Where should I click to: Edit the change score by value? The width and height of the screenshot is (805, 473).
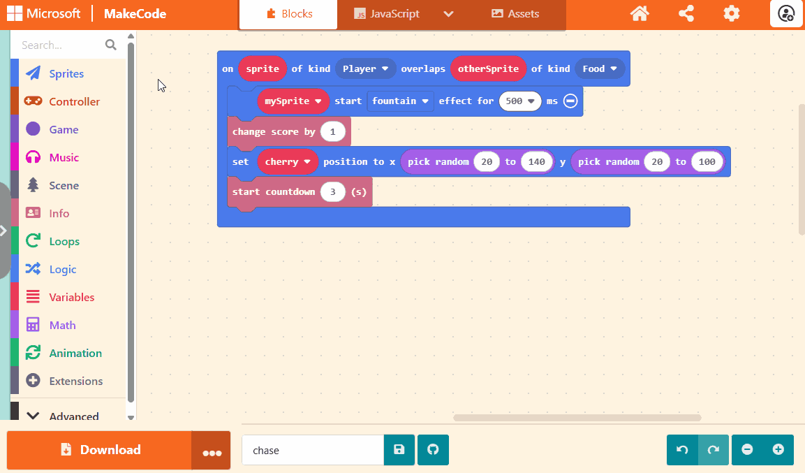[x=332, y=131]
